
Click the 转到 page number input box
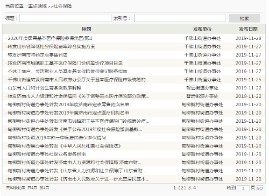[243, 188]
